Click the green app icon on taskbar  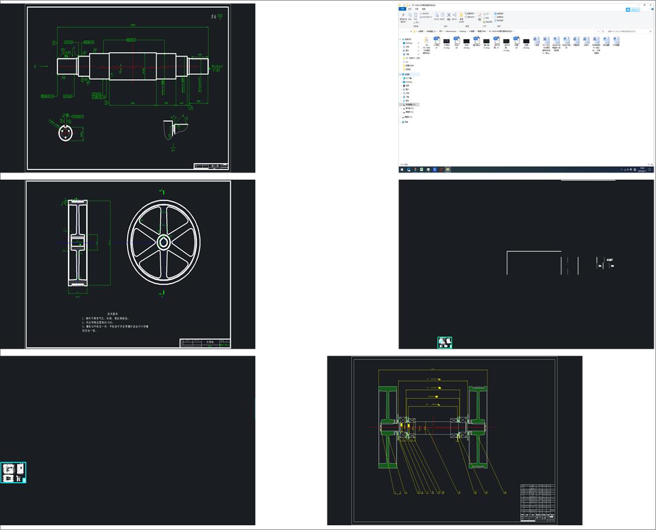pyautogui.click(x=421, y=170)
